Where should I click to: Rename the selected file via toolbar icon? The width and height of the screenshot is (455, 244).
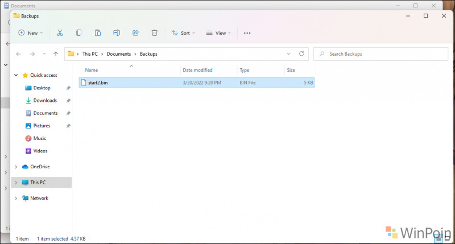pyautogui.click(x=117, y=33)
